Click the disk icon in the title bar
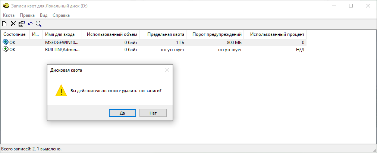 [x=7, y=6]
